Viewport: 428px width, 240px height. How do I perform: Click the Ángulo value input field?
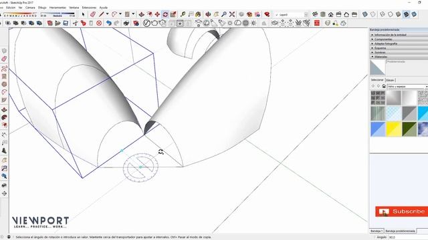408,237
